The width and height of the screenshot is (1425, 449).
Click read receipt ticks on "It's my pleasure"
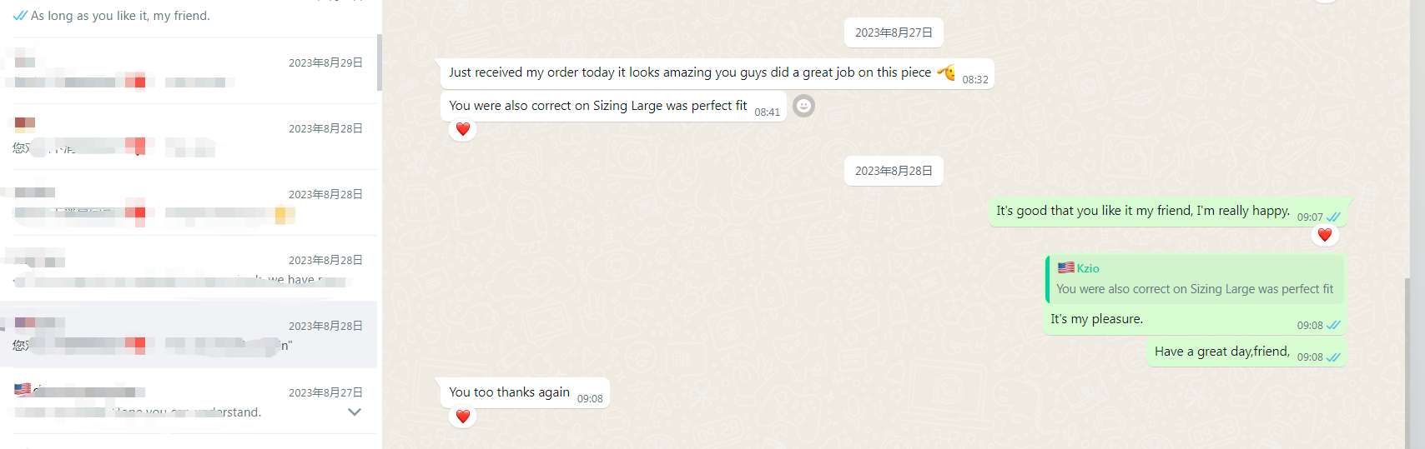point(1333,326)
